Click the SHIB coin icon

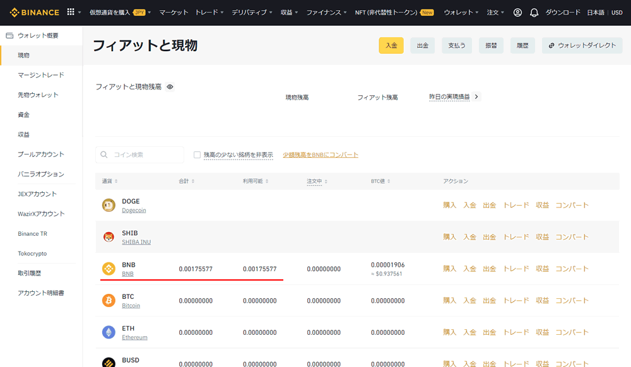click(x=109, y=236)
